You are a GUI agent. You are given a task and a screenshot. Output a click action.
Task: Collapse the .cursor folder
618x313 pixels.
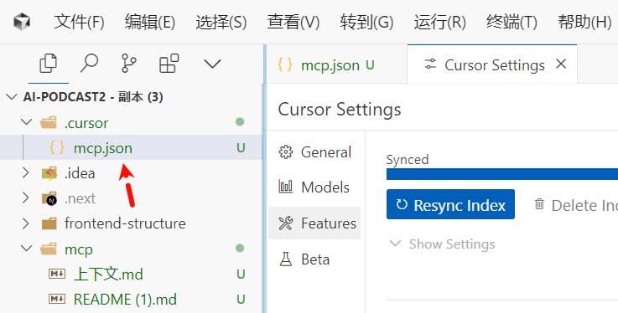click(26, 123)
